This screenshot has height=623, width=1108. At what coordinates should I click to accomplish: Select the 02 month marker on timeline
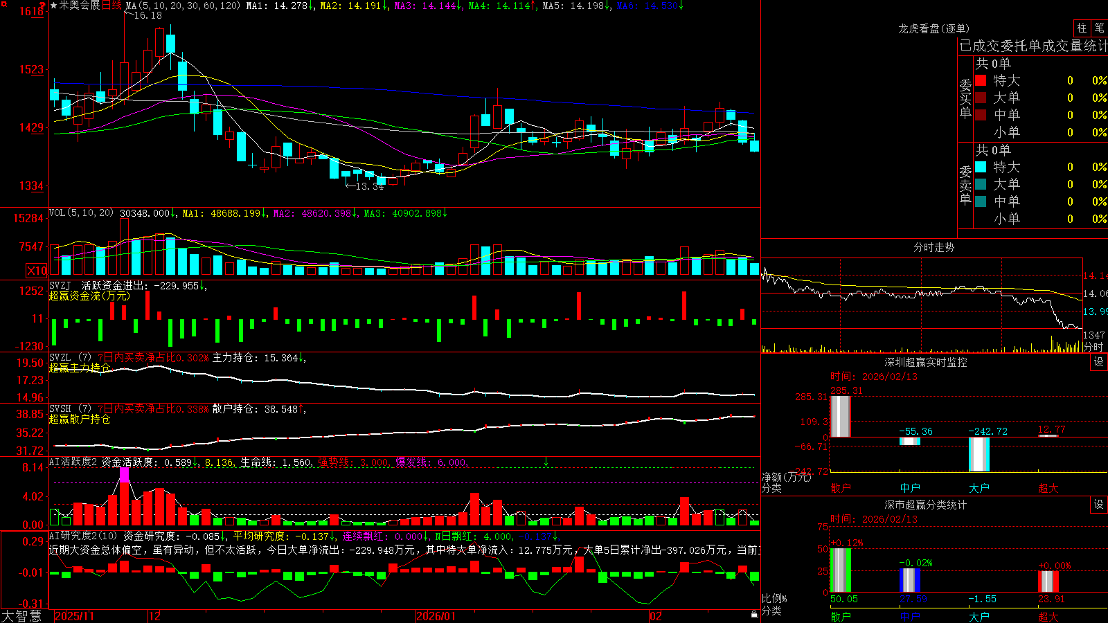tap(655, 616)
